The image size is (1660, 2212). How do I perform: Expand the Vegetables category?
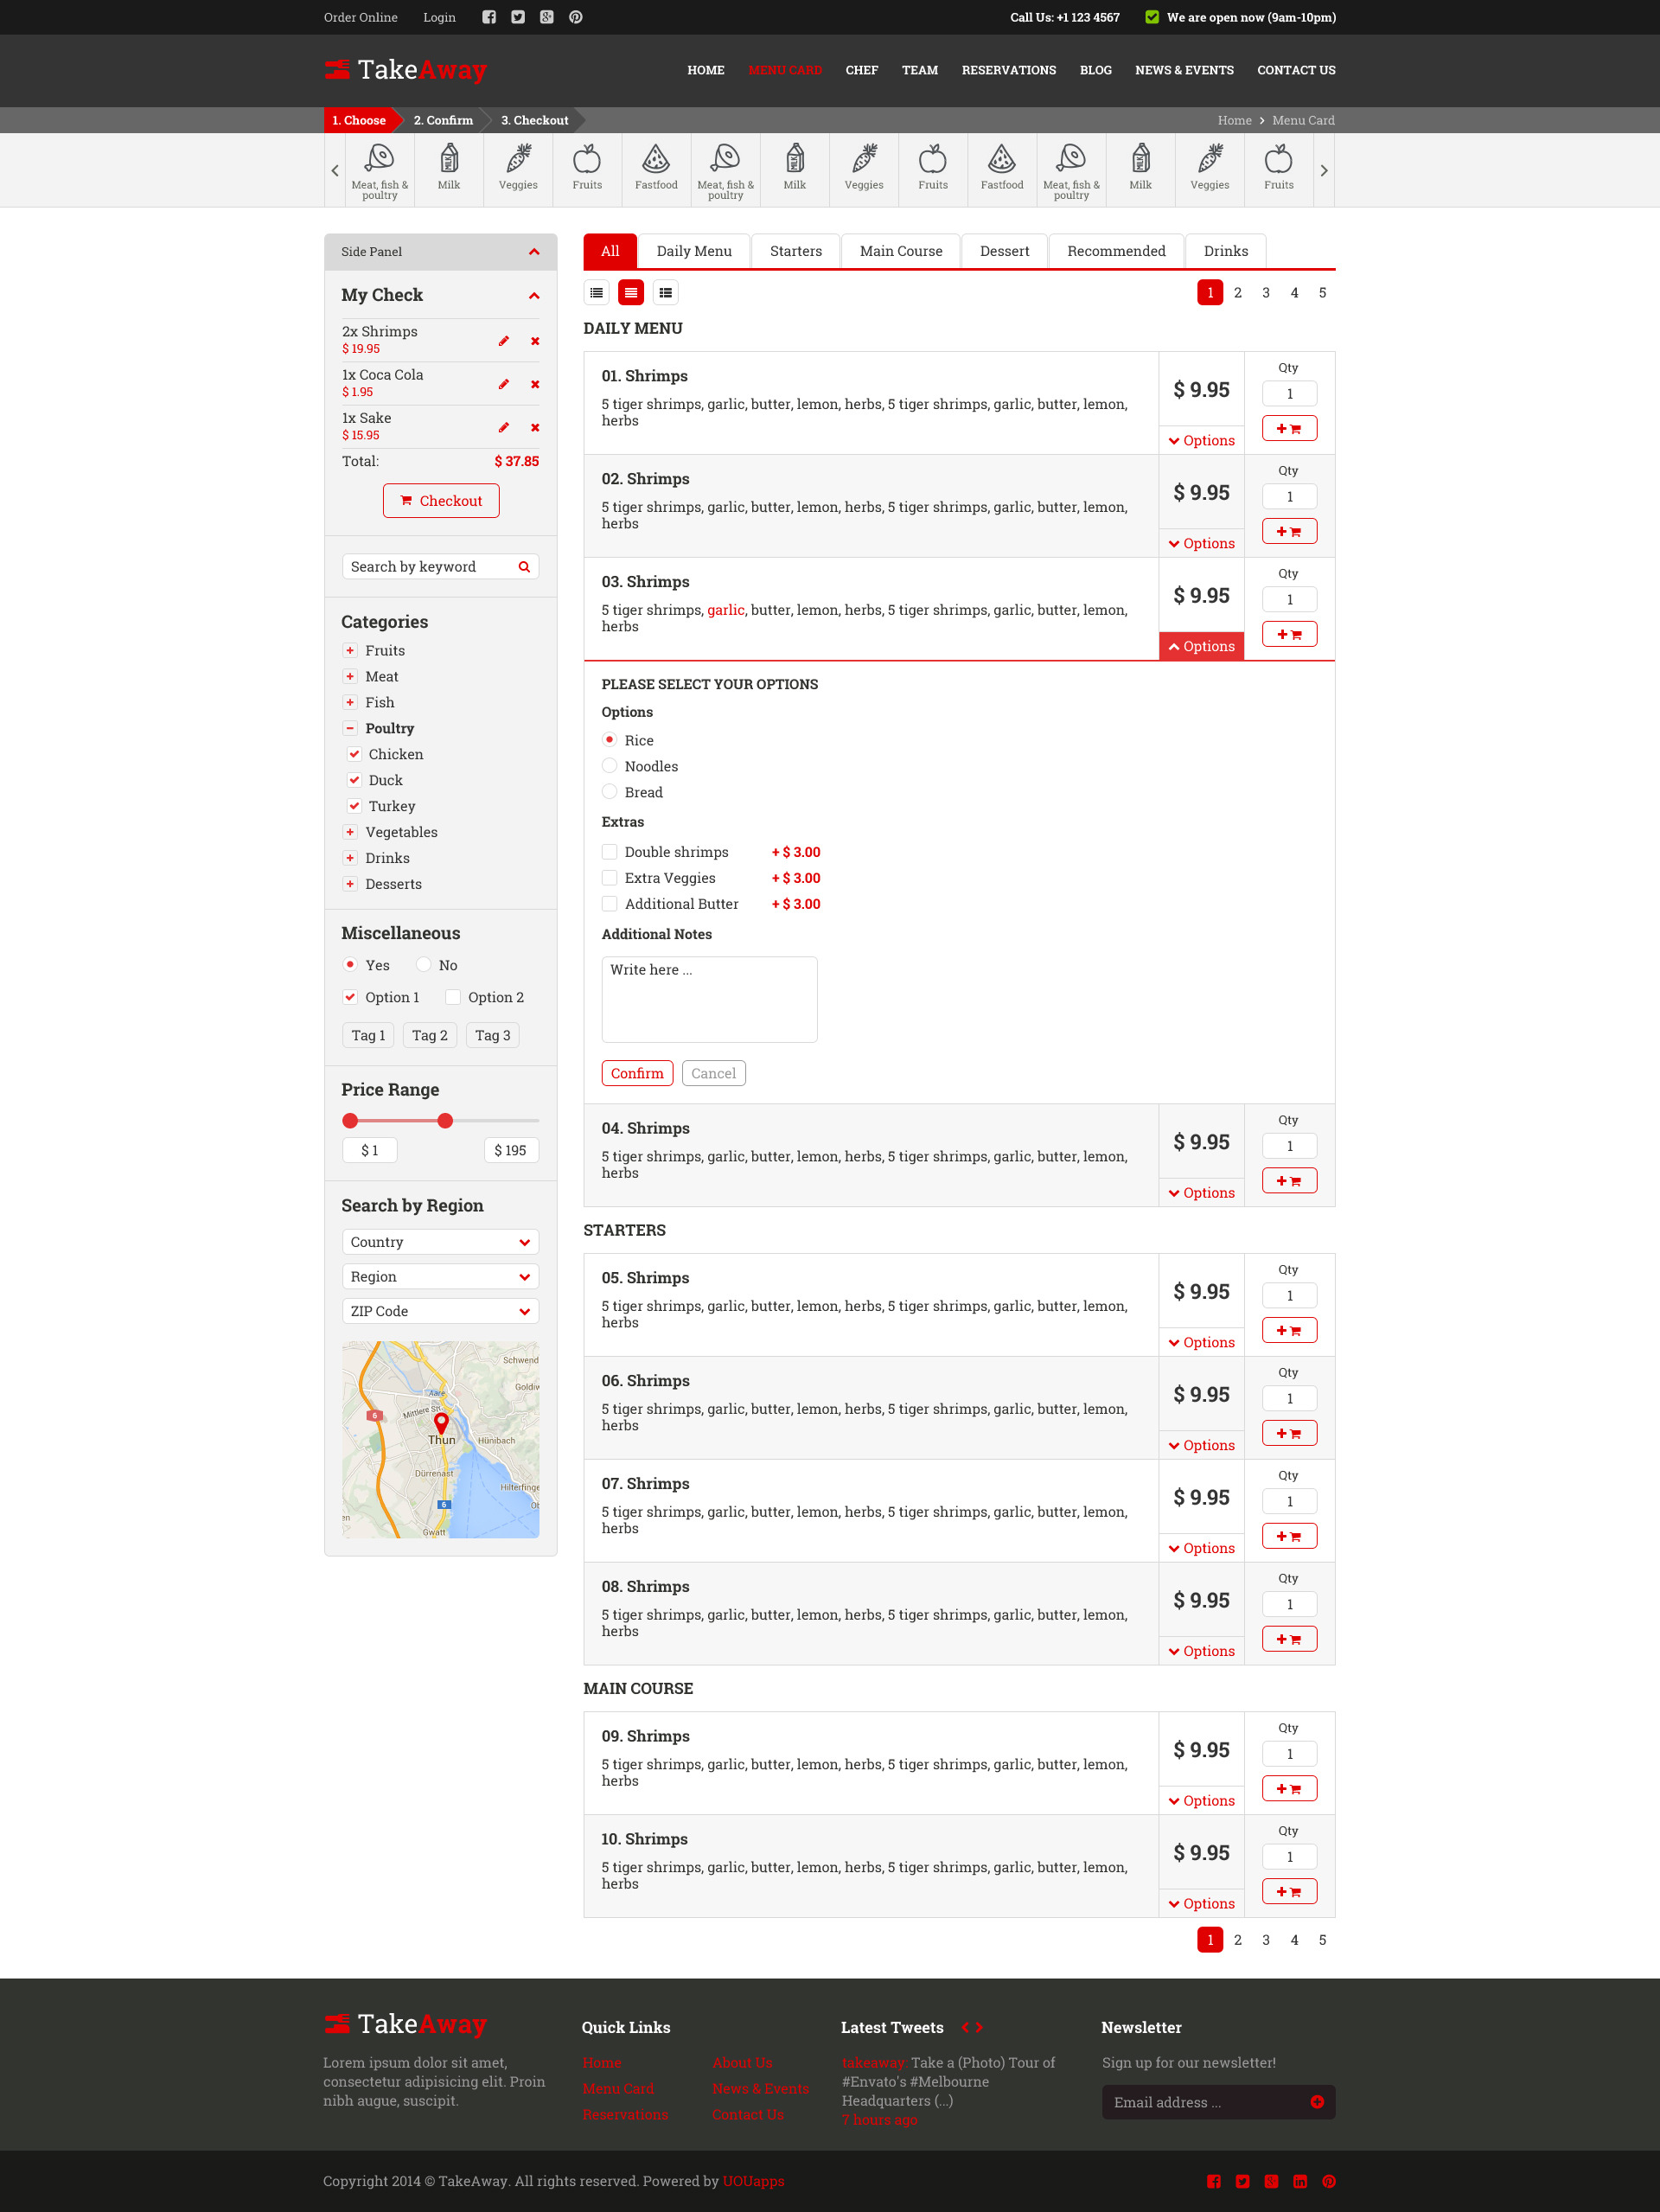(x=350, y=832)
